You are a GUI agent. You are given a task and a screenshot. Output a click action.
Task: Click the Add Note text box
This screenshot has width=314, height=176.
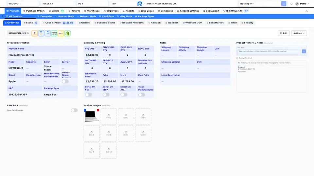(x=269, y=51)
